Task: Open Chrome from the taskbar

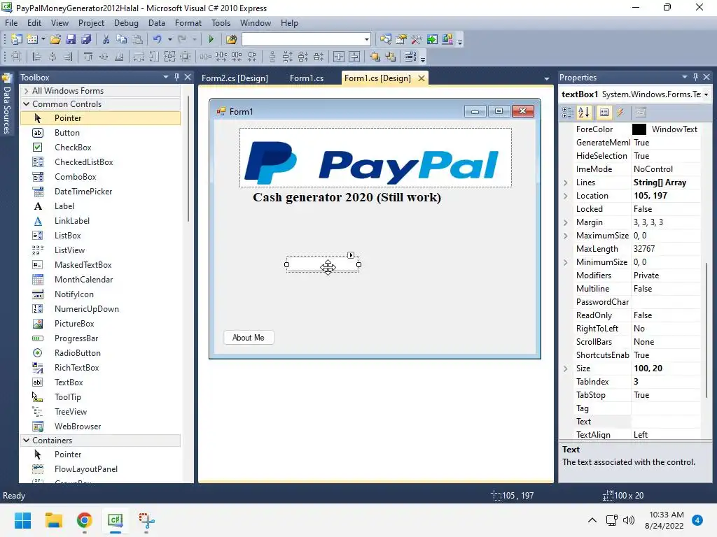Action: (85, 520)
